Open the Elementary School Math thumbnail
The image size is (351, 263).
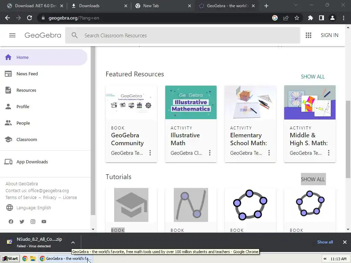pos(250,102)
